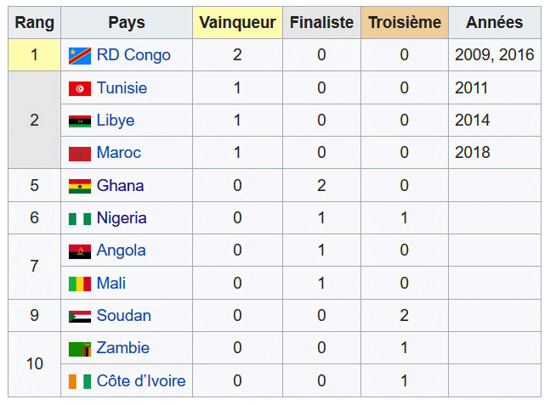
Task: Open the Nigeria country link
Action: pos(122,218)
